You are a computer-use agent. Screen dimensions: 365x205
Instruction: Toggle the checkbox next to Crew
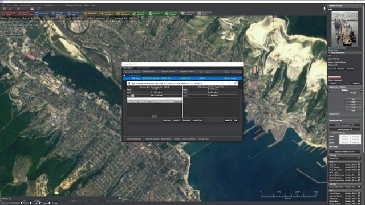pyautogui.click(x=133, y=96)
